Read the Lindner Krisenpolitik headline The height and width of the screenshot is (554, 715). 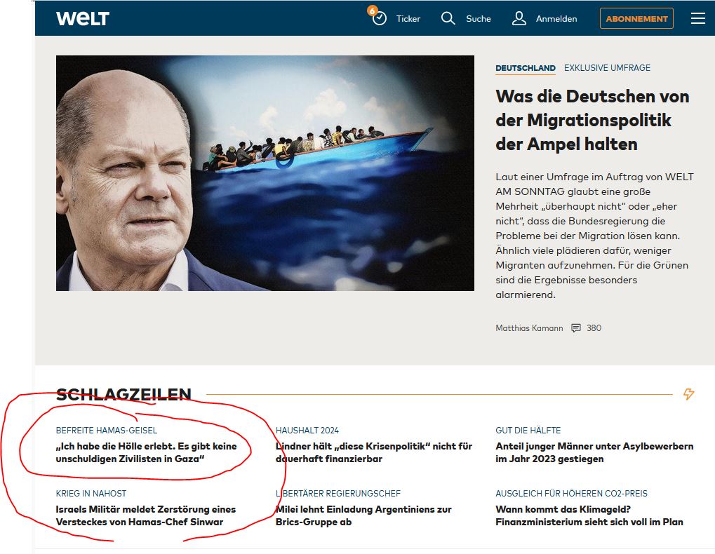(x=373, y=452)
